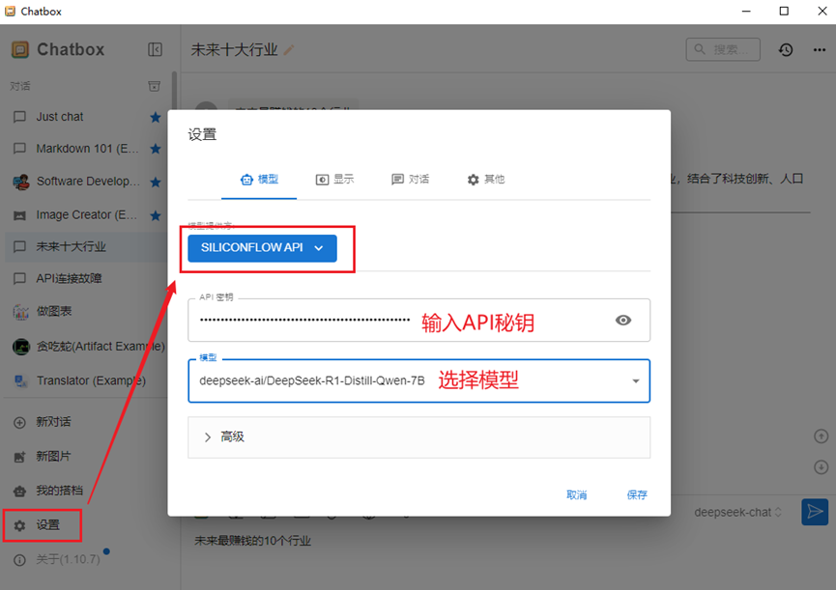Click the scroll-down circle arrow icon
The height and width of the screenshot is (590, 836).
point(822,467)
